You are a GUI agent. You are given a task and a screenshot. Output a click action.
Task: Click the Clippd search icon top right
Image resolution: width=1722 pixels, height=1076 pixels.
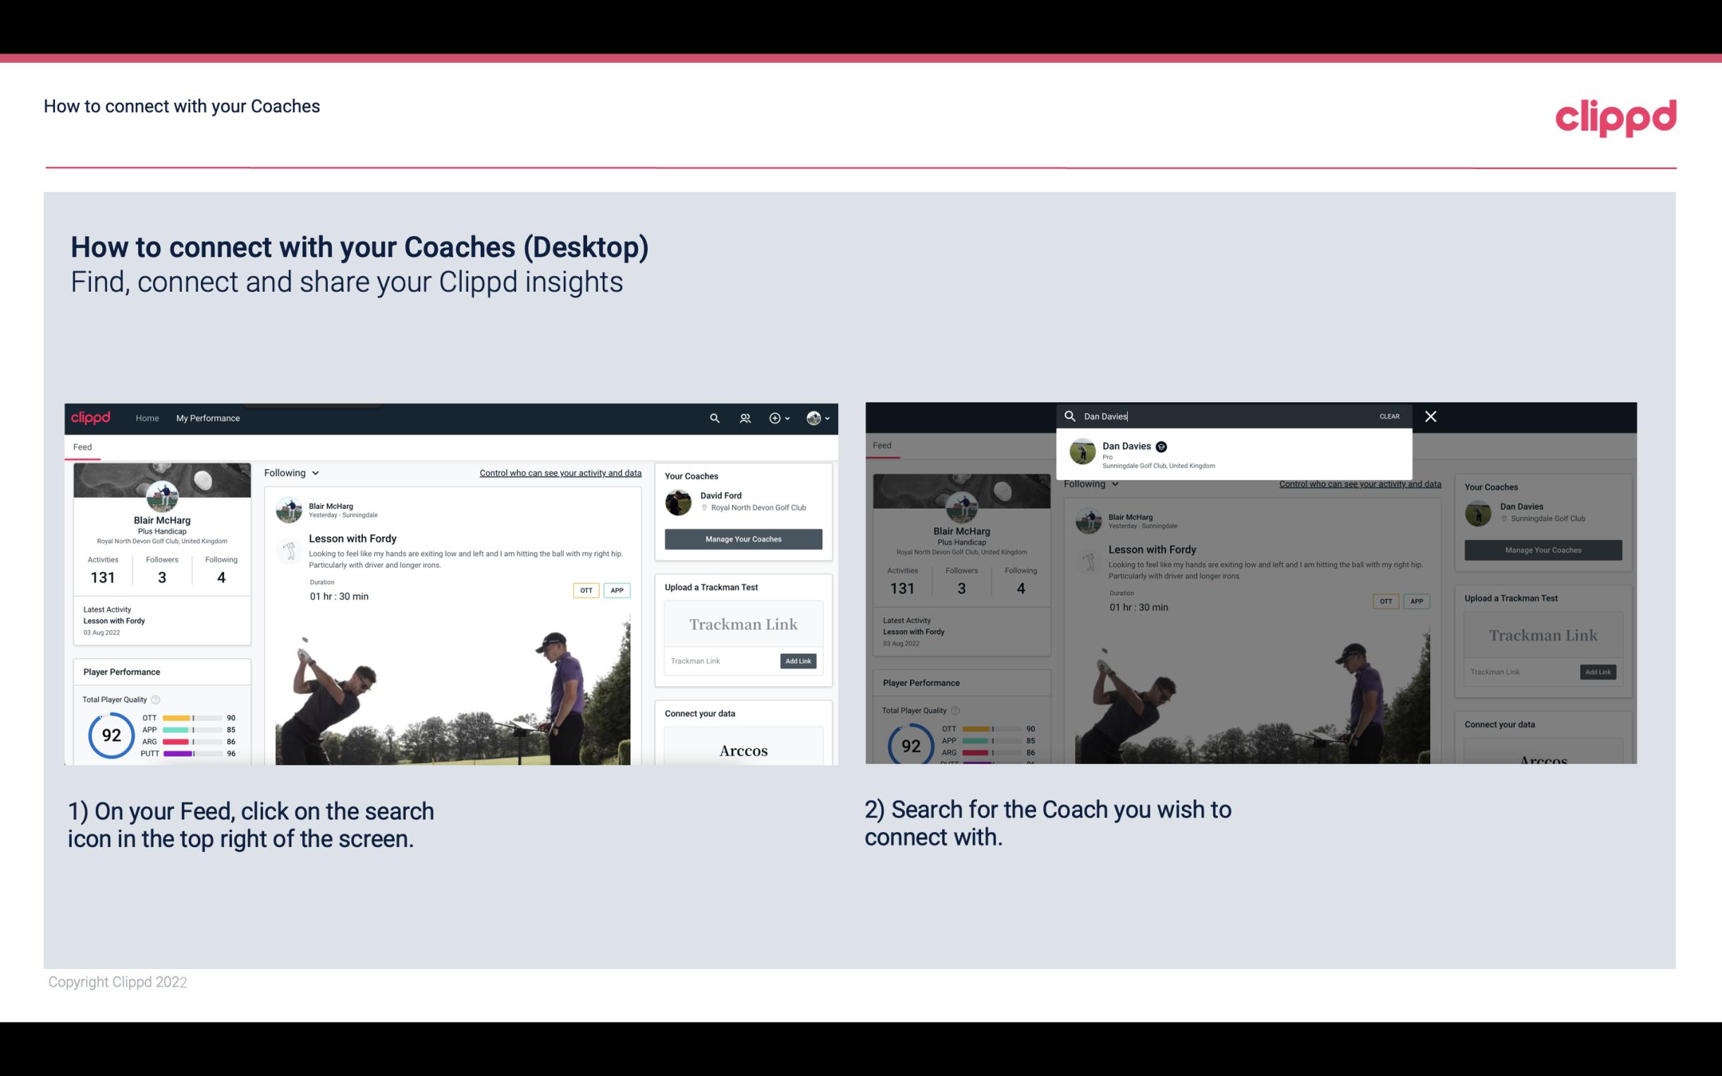pyautogui.click(x=714, y=418)
